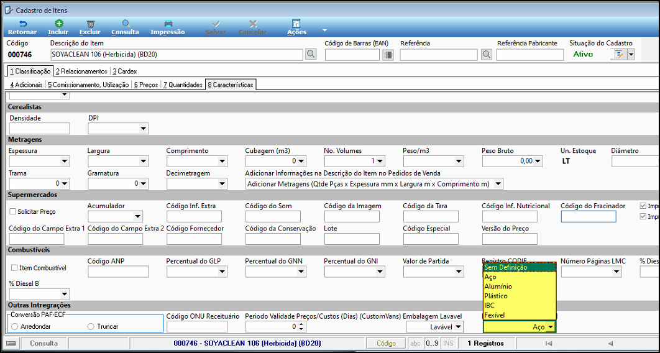
Task: Choose IBC in the dropdown list
Action: click(x=520, y=305)
